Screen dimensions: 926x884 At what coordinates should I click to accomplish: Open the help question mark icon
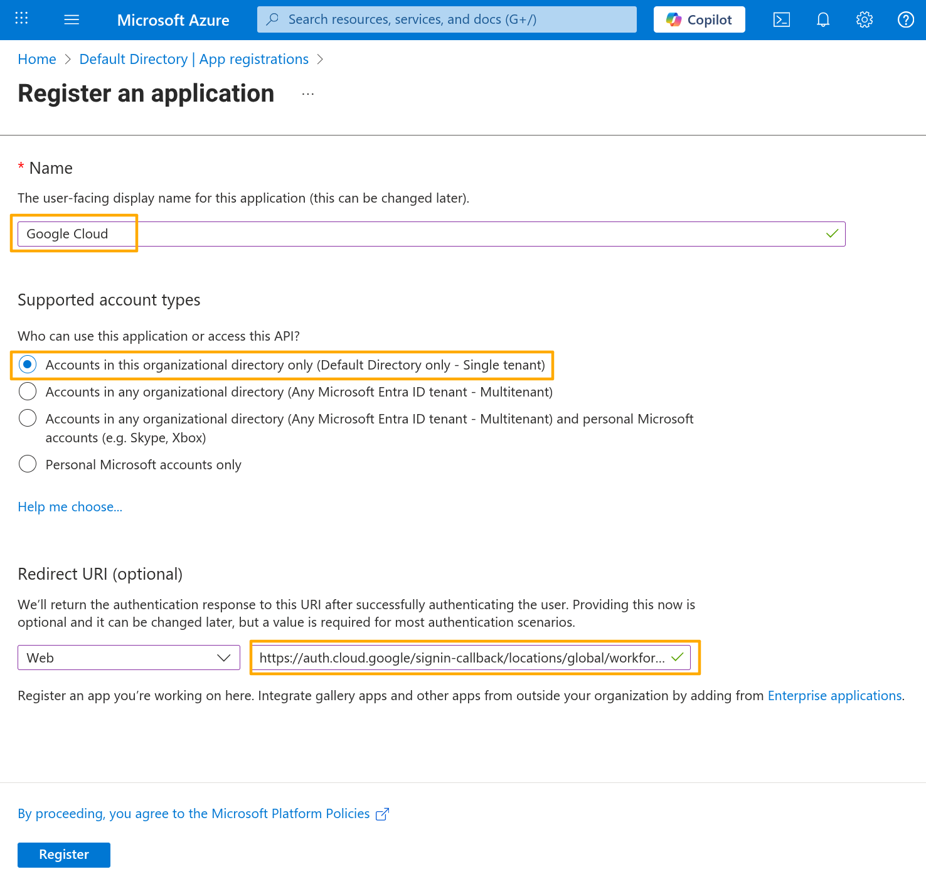click(x=905, y=19)
